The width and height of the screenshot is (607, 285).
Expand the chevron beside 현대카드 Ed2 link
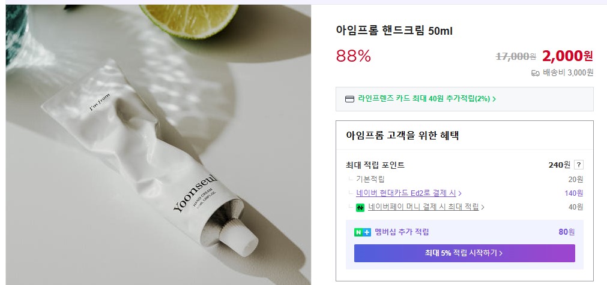[460, 193]
